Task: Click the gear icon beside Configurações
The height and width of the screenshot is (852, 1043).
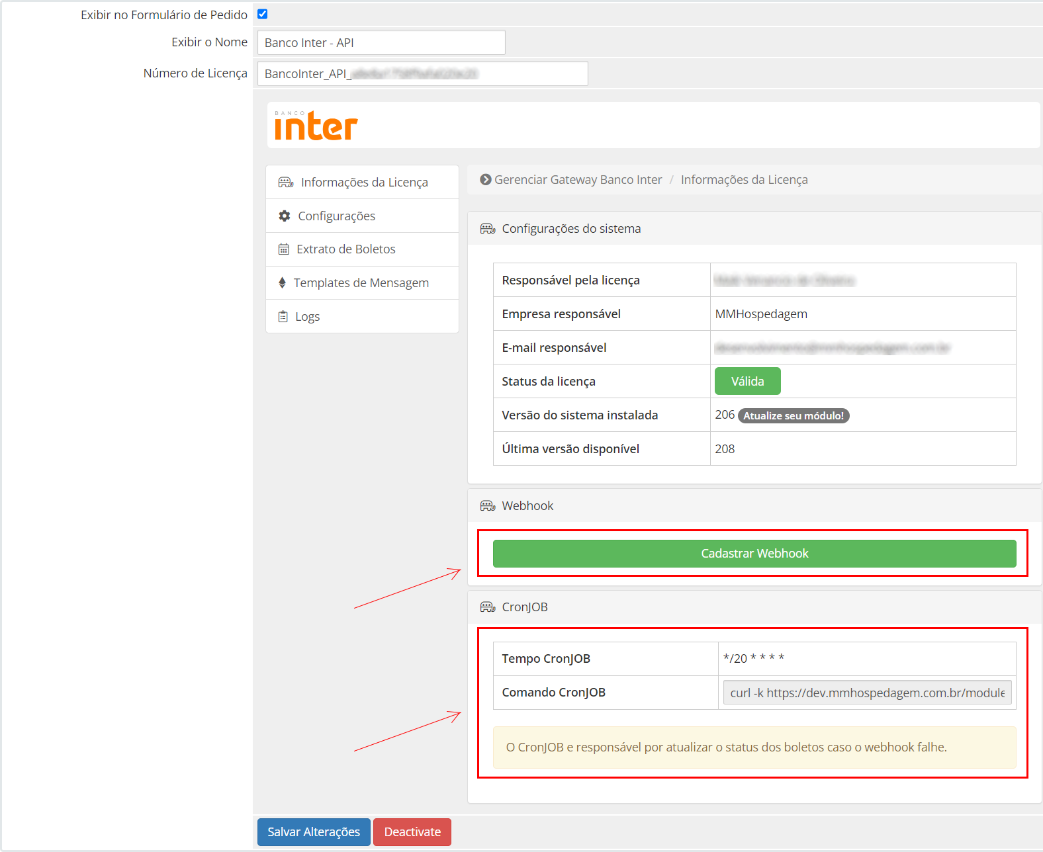Action: (285, 216)
